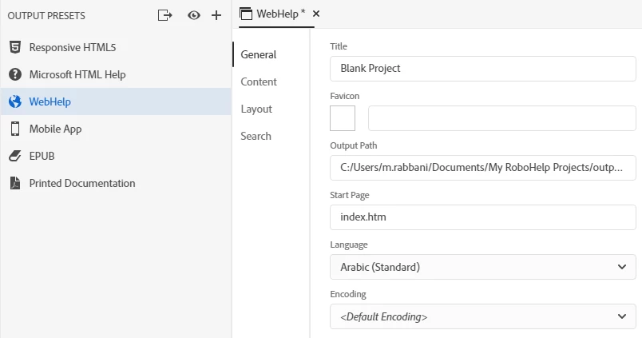Add a new output preset

point(216,15)
